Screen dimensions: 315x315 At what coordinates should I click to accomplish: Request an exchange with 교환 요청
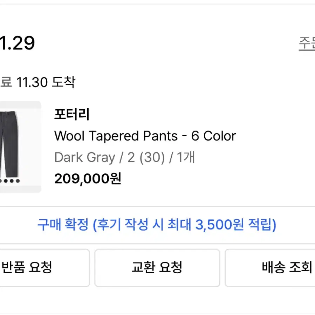(157, 268)
